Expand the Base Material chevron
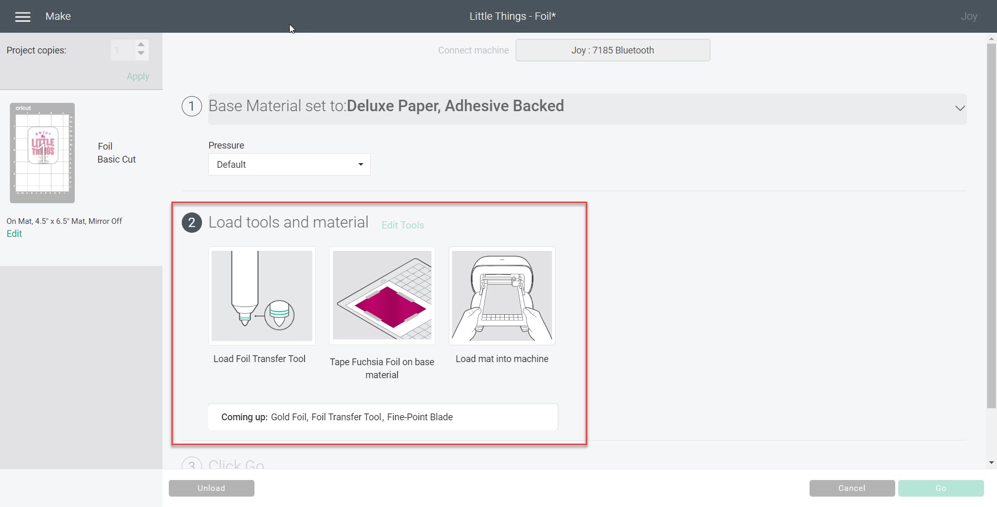The image size is (997, 507). (x=960, y=108)
